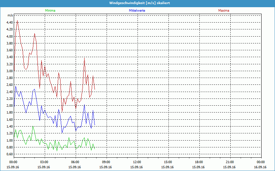Click the 16.09.16 date label
This screenshot has width=275, height=171.
(x=261, y=167)
